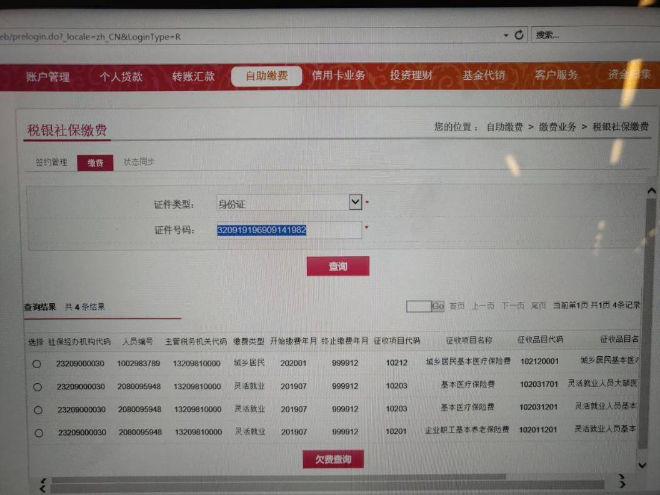660x495 pixels.
Task: Click the 企业职工基本养老保险费 cell
Action: pos(467,429)
